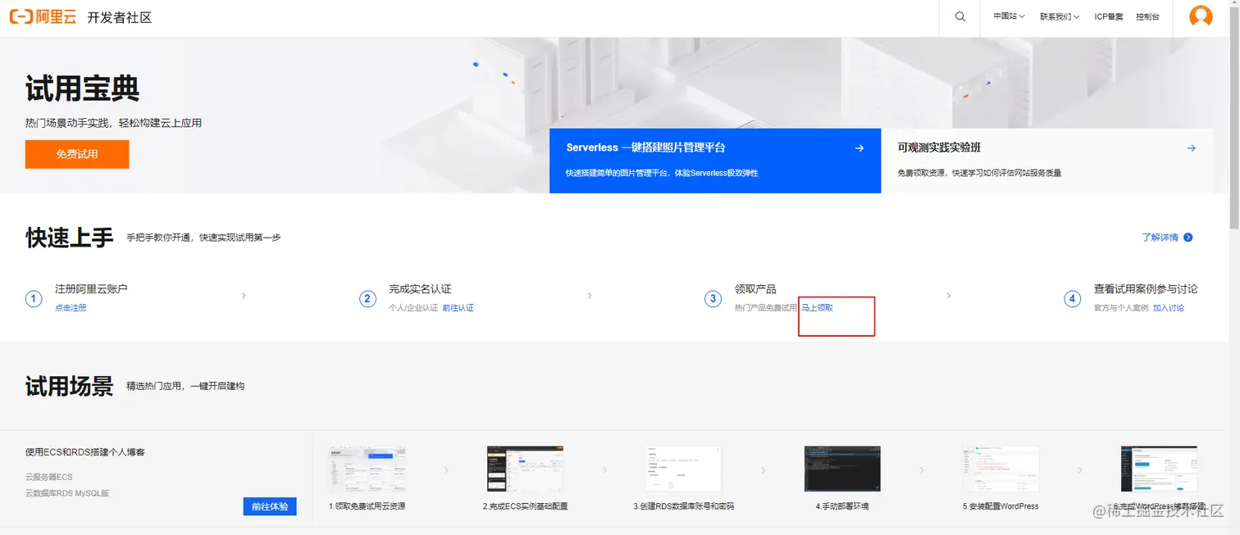Viewport: 1240px width, 535px height.
Task: Open thumbnail 1.领取免费试用云资源
Action: (x=367, y=469)
